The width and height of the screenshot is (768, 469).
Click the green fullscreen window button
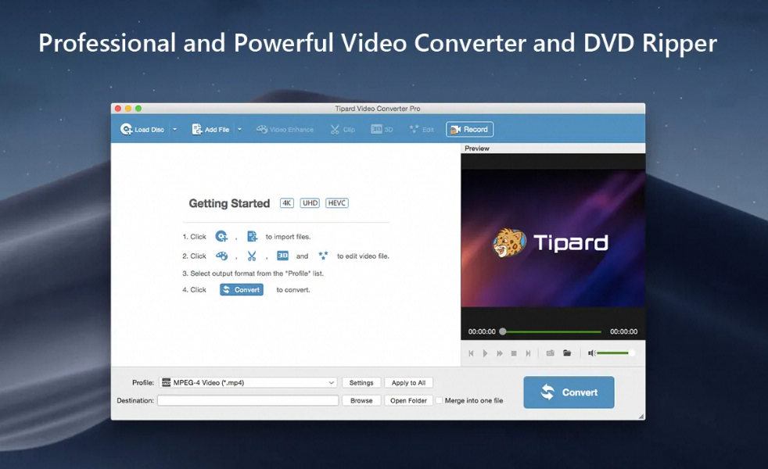[138, 108]
